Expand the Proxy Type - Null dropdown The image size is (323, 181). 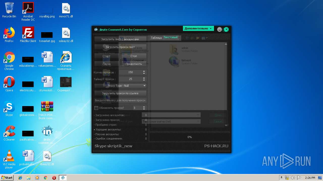pos(120,86)
